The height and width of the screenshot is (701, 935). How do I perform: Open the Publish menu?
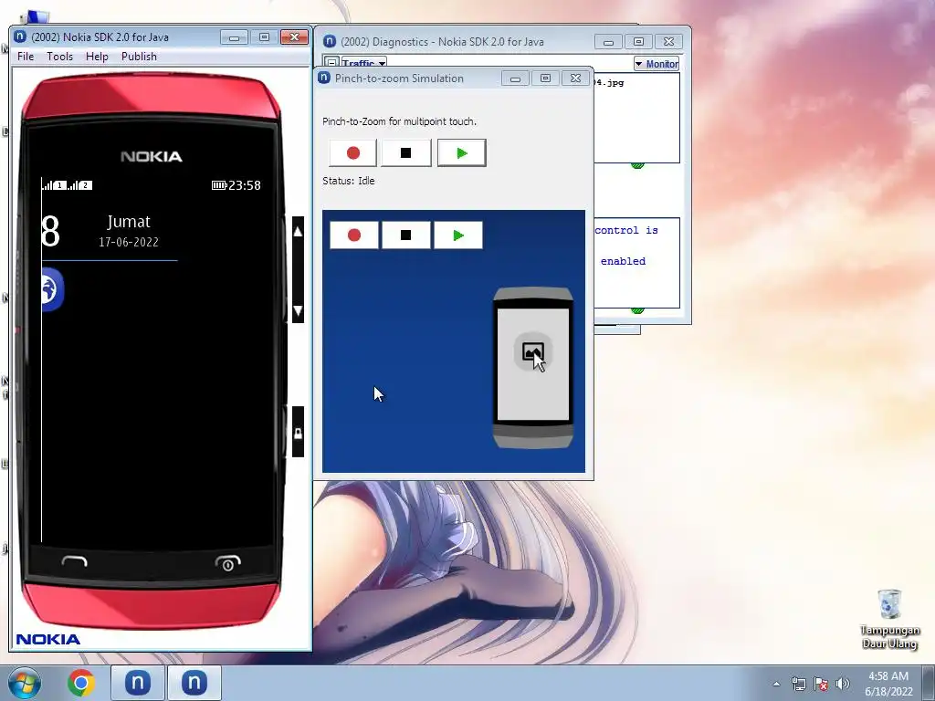[139, 56]
